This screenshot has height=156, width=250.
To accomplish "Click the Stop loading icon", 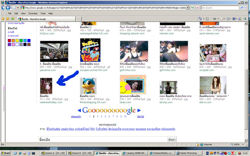I will coord(197,7).
